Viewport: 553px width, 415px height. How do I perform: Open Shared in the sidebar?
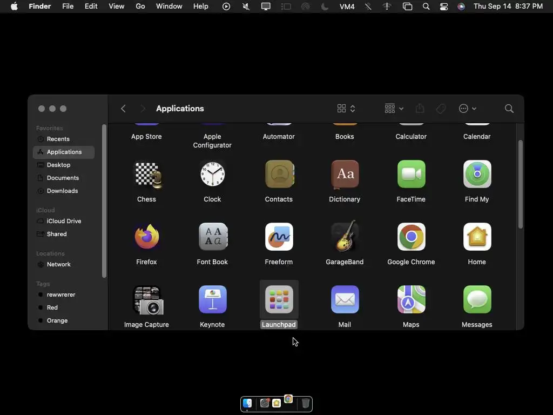tap(64, 235)
